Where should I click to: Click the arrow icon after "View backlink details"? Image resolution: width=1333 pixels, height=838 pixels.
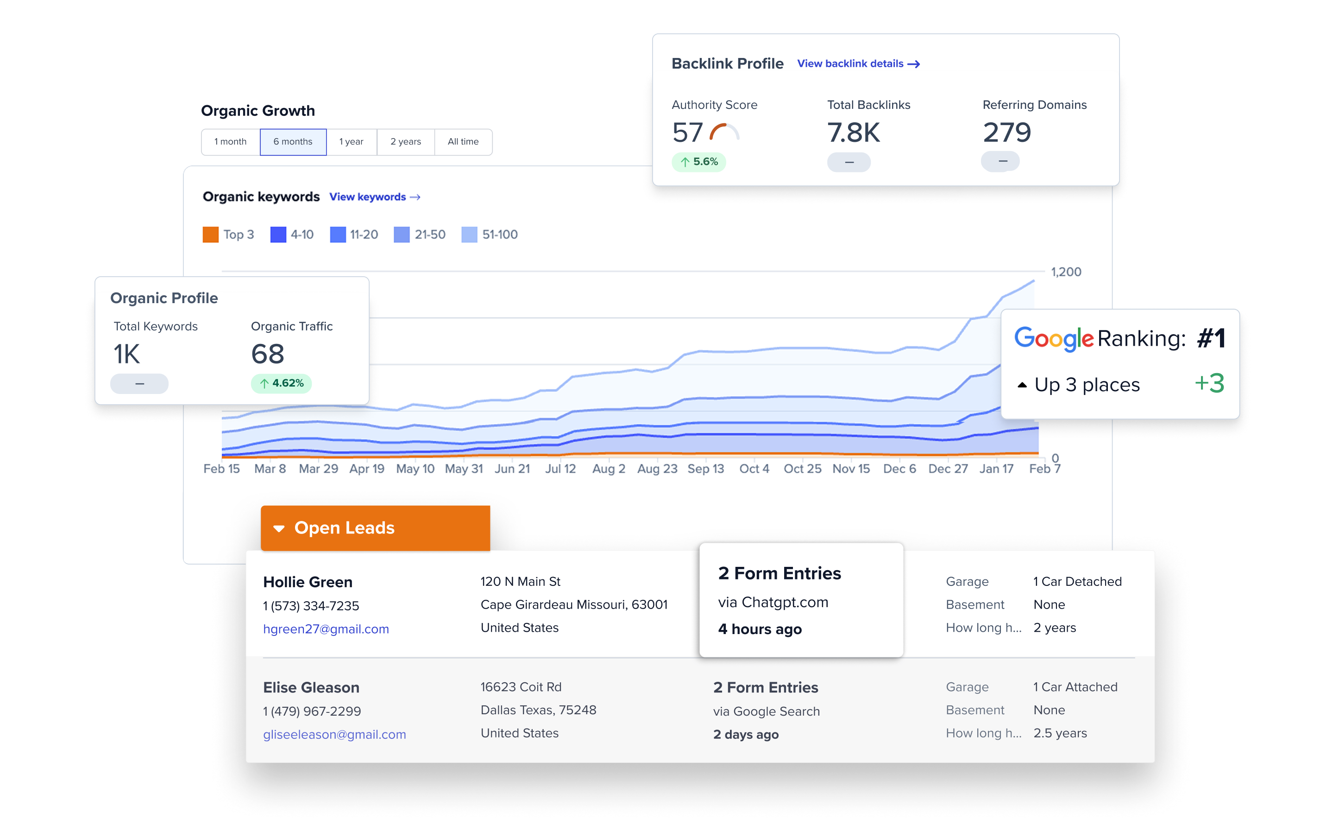914,63
